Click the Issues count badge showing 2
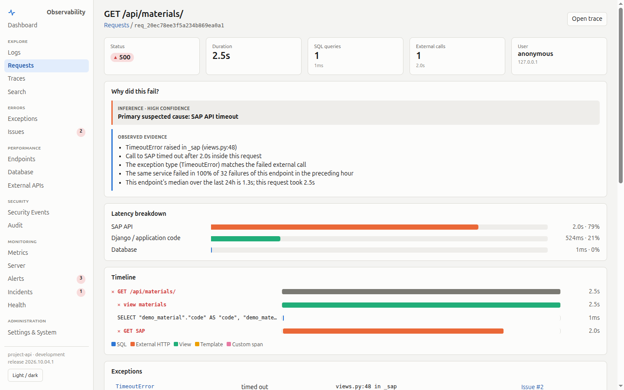This screenshot has height=390, width=624. [81, 132]
